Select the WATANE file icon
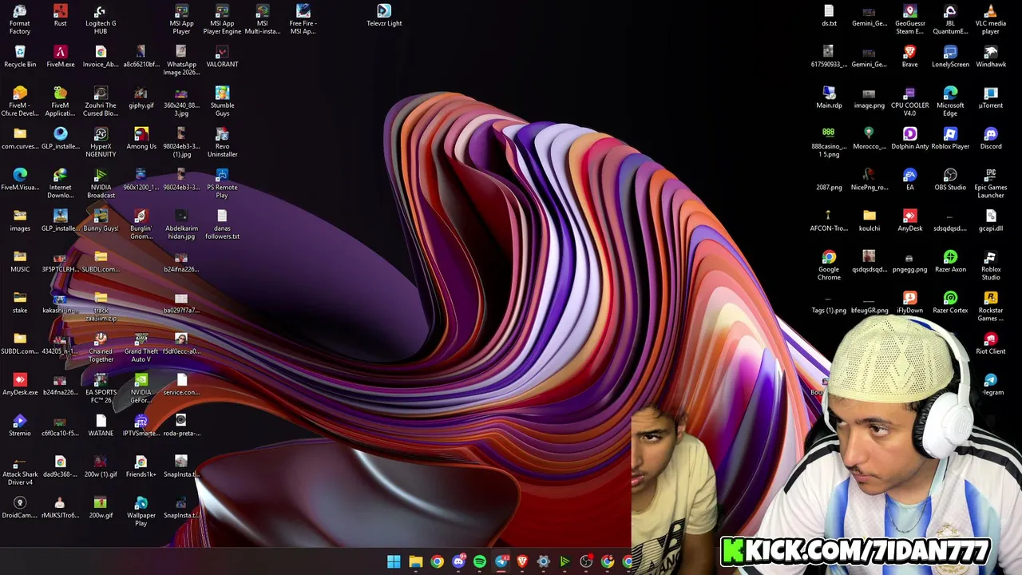The image size is (1022, 575). [x=101, y=425]
